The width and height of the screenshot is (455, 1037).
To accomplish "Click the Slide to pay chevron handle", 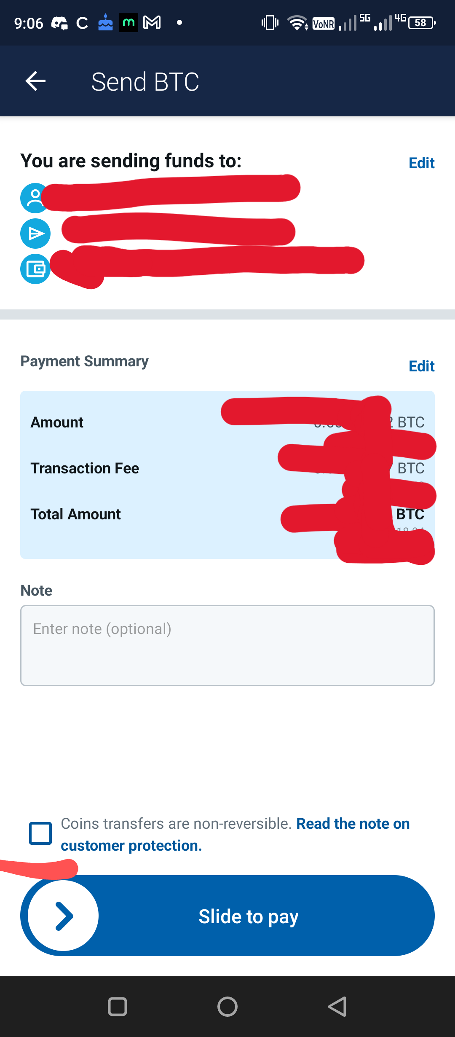I will (x=63, y=916).
